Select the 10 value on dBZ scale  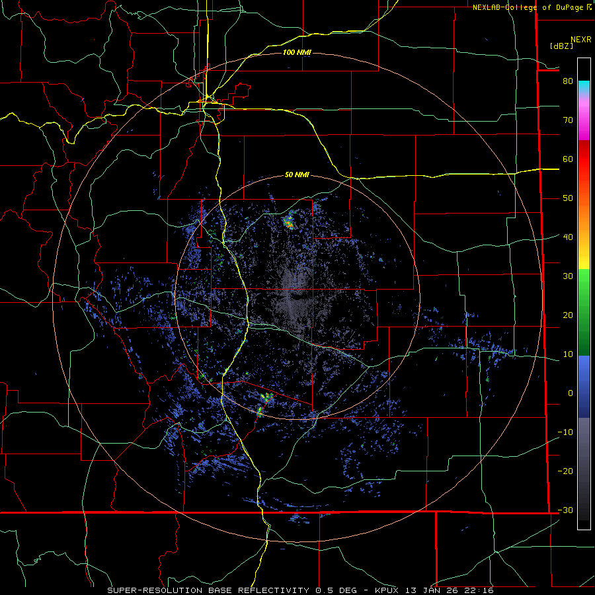(568, 354)
